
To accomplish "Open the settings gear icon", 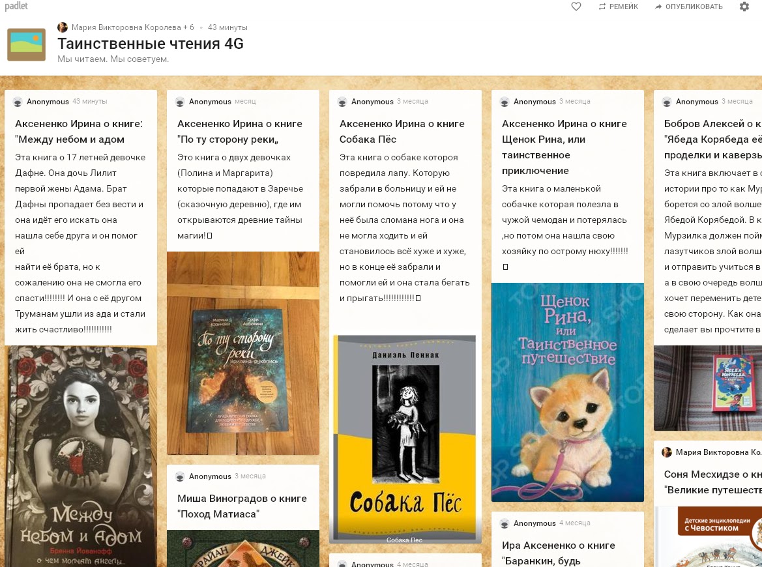I will tap(744, 7).
